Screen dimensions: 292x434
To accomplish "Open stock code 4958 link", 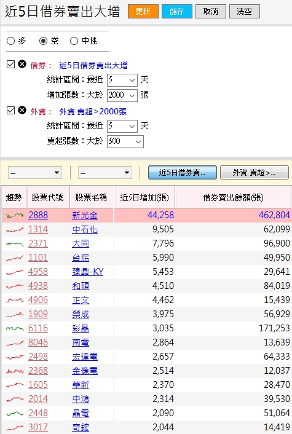I will 38,272.
